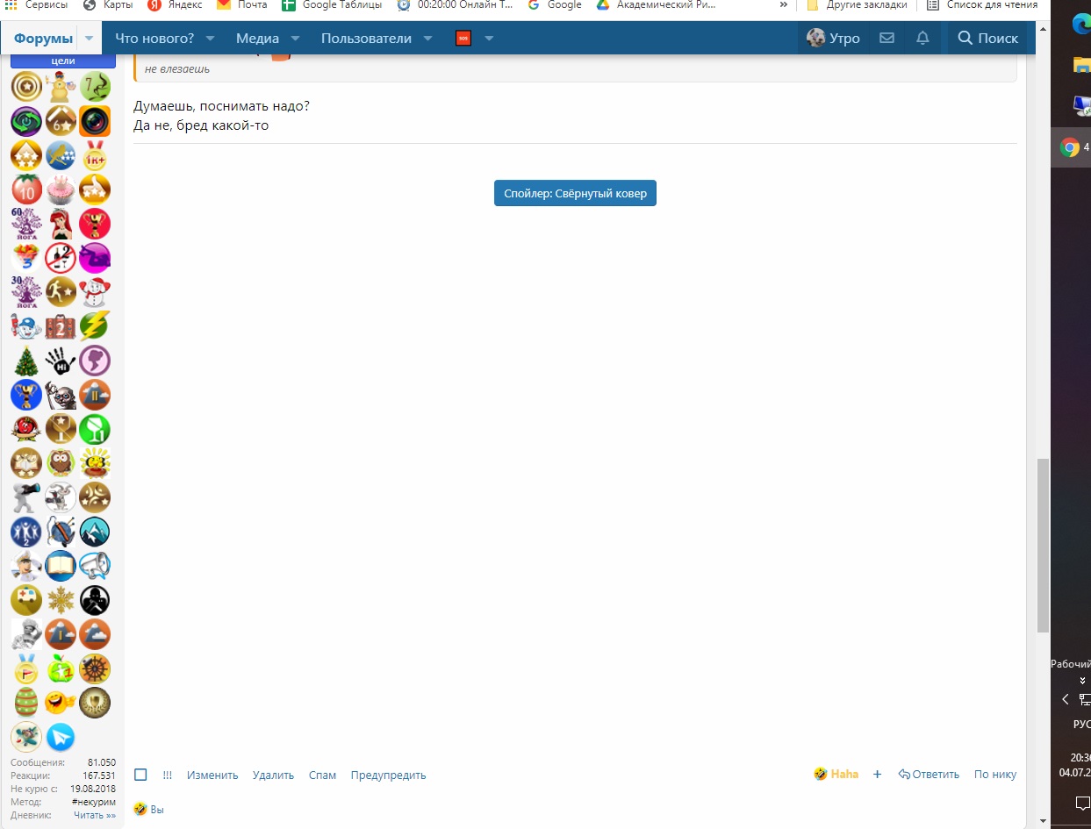The height and width of the screenshot is (829, 1091).
Task: Click the no-alcohol crossed bottle badge
Action: tap(61, 258)
